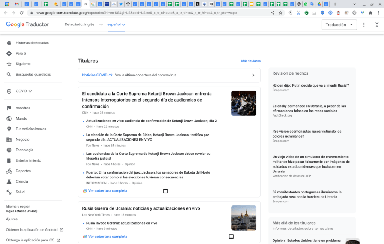The image size is (384, 244).
Task: Expand the Noticias COVID-19 banner arrow
Action: (253, 75)
